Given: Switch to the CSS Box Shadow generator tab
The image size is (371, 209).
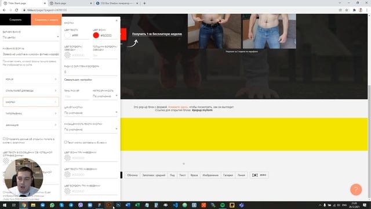Looking at the screenshot, I should point(117,3).
